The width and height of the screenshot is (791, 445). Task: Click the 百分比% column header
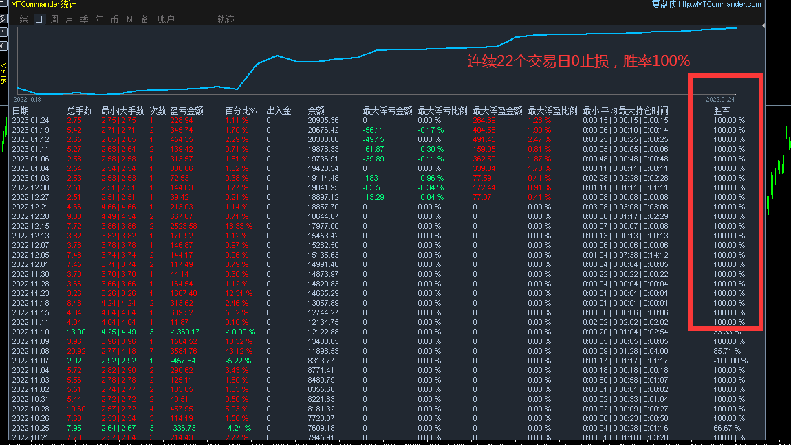coord(241,111)
